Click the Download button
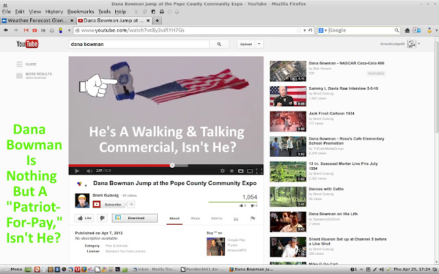Viewport: 439px width, 274px height. pos(134,218)
